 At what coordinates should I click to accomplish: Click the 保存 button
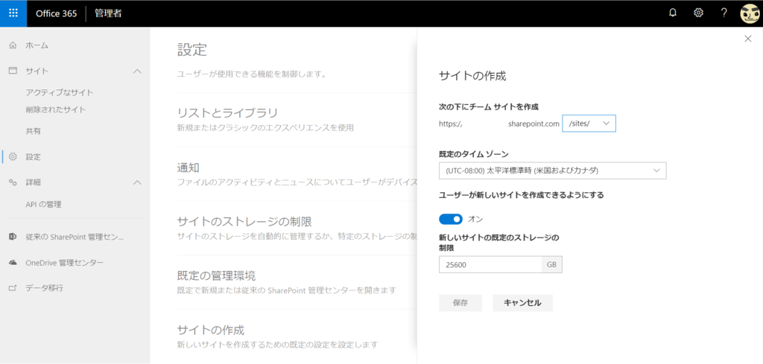pos(460,303)
